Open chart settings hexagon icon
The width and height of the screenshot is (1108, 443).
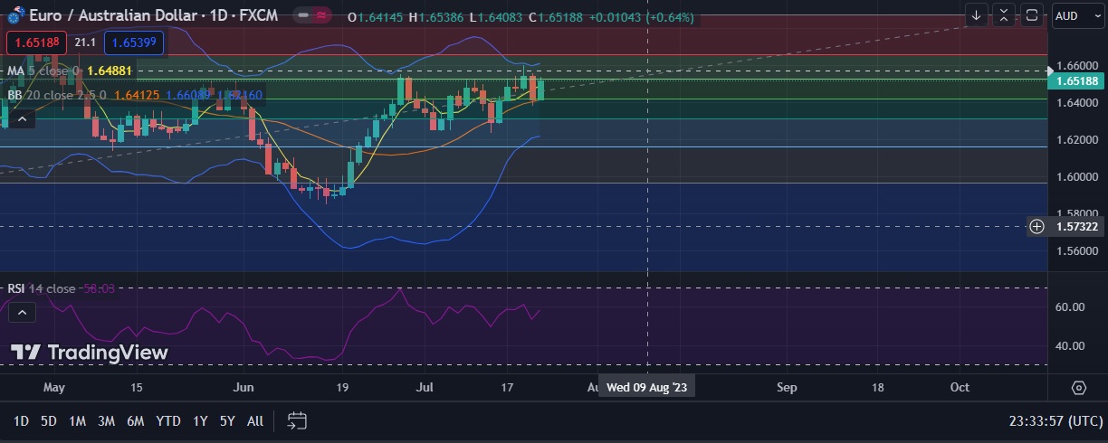[1078, 387]
